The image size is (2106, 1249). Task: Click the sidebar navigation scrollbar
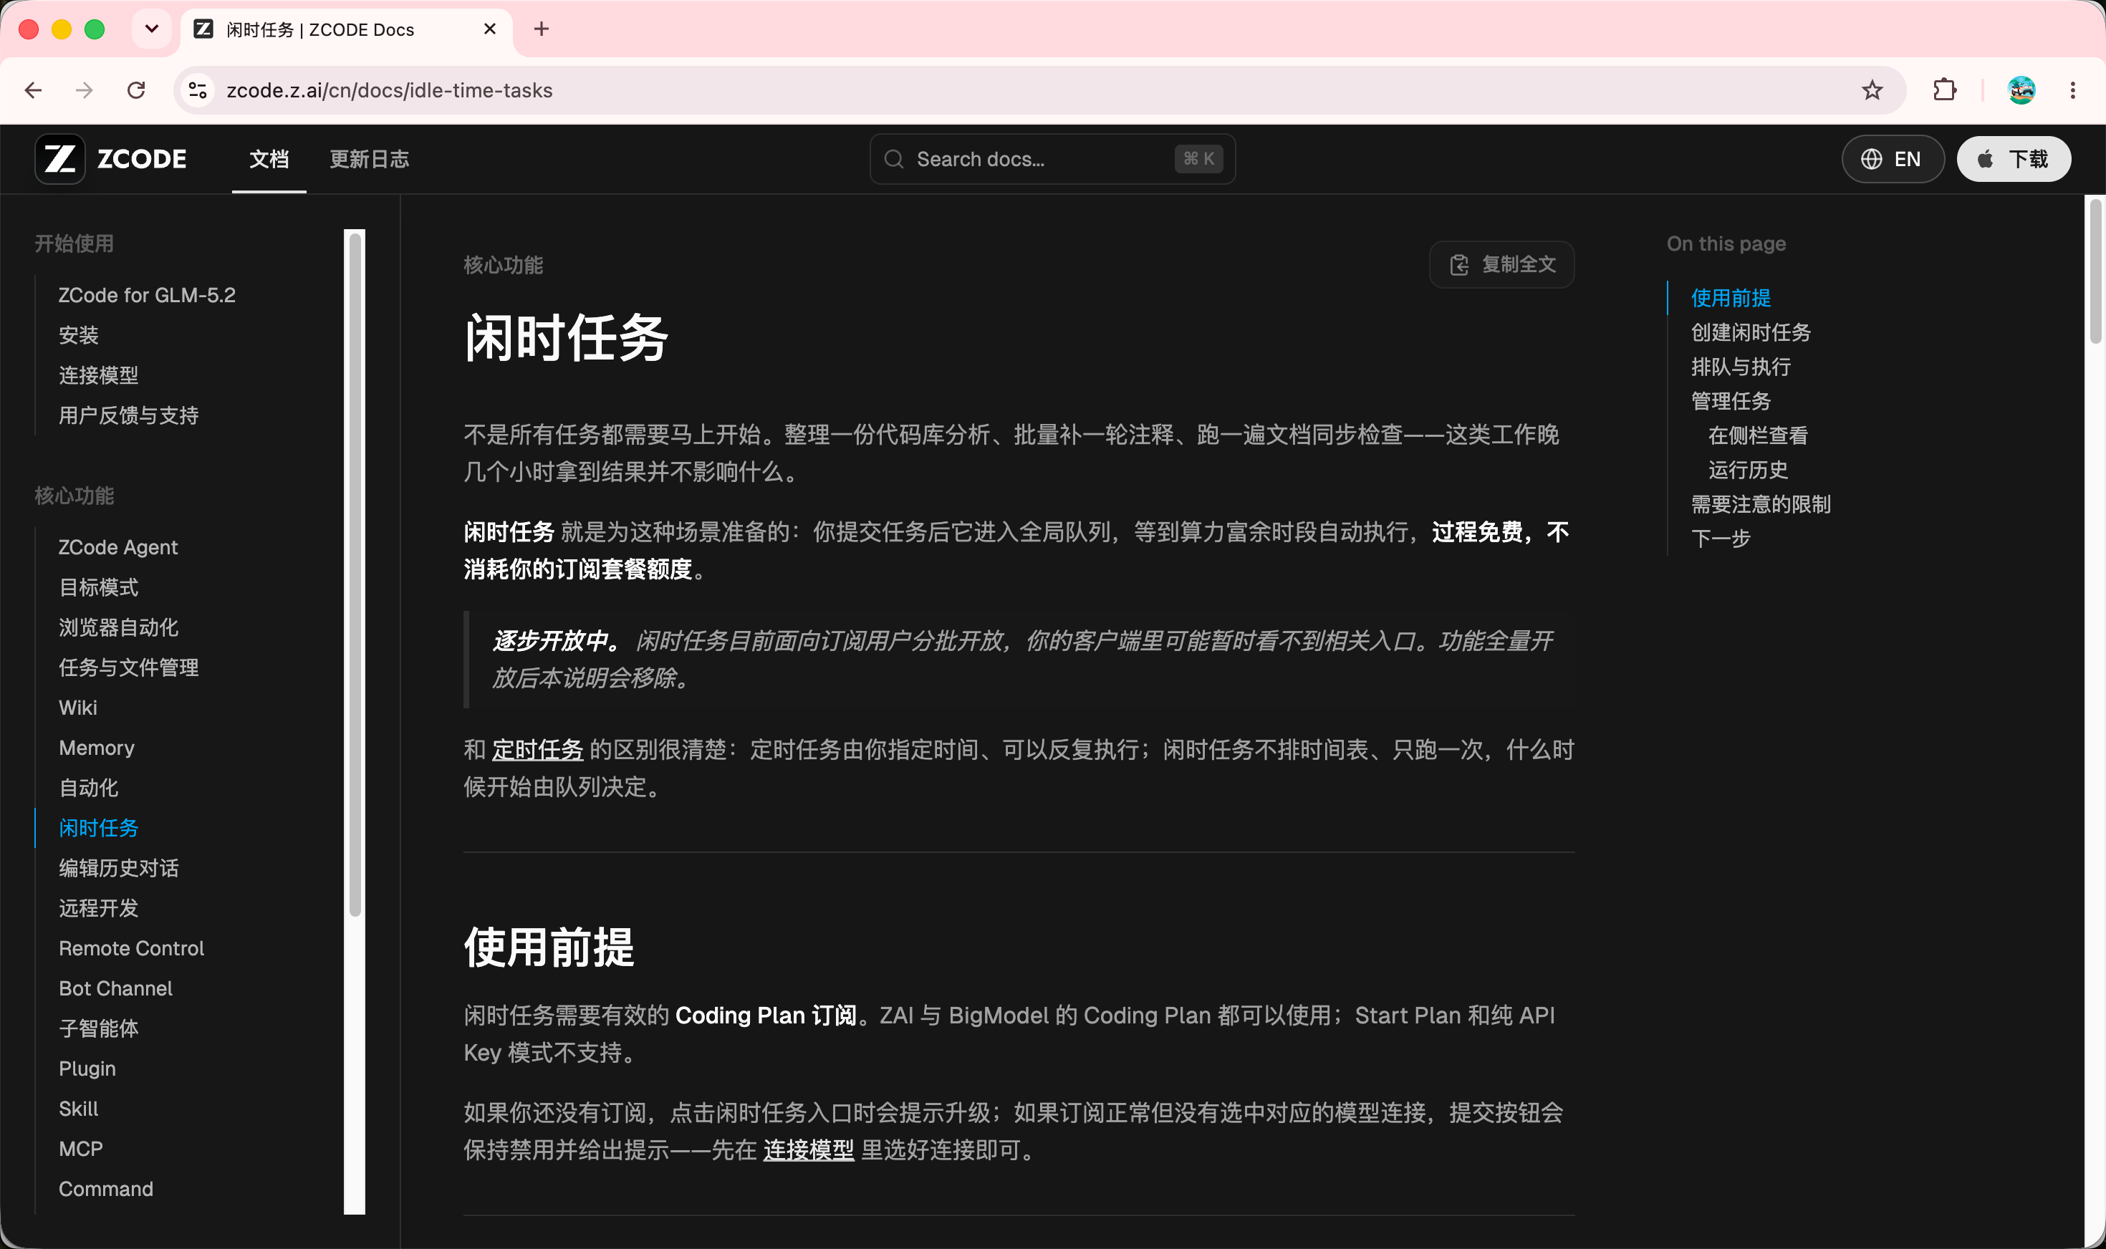[355, 575]
